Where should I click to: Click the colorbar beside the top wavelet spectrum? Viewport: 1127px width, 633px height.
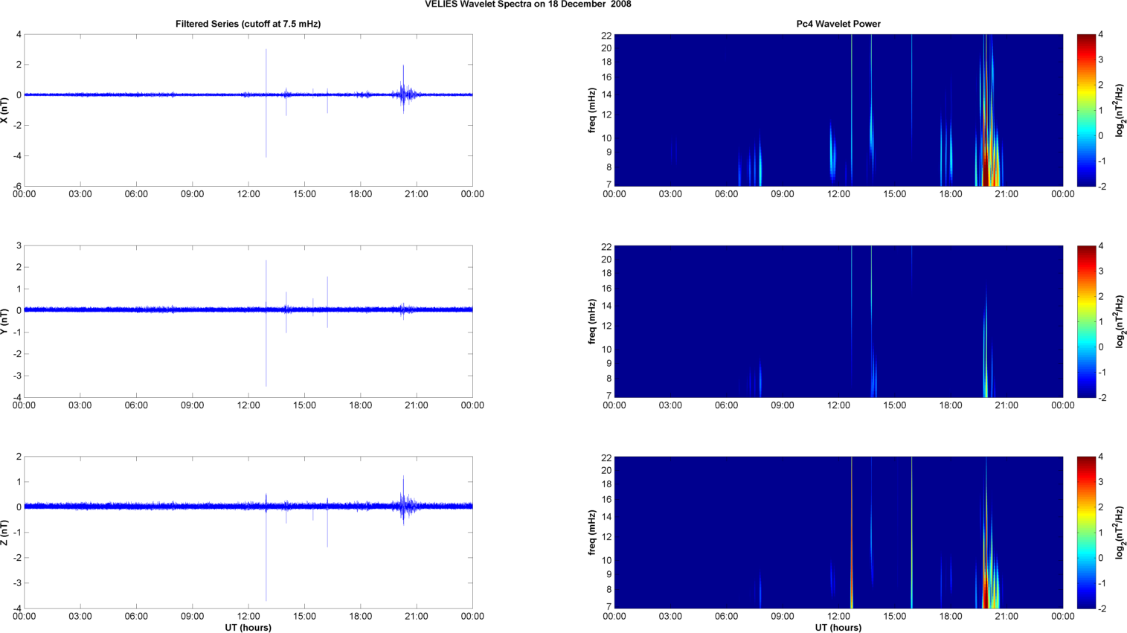click(1086, 110)
